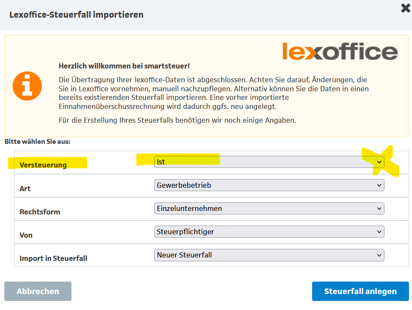Expand the Von dropdown showing Steuerpflichtiger
This screenshot has width=412, height=310.
pyautogui.click(x=269, y=232)
